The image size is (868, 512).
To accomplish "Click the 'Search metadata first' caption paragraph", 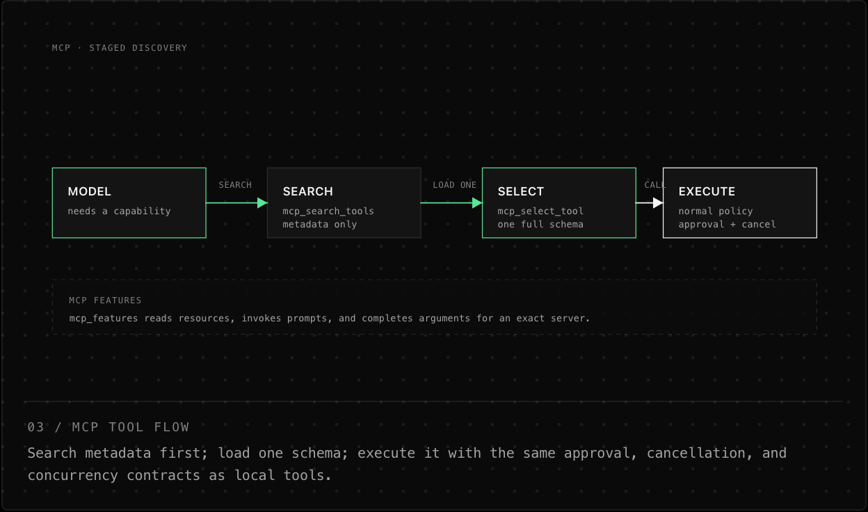I will pos(407,464).
